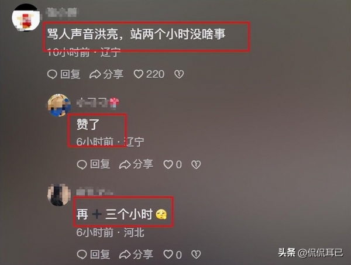The image size is (351, 265).
Task: Select the 罵人声音洪亮 comment text
Action: [x=136, y=35]
